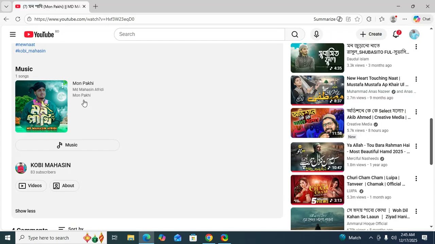Image resolution: width=435 pixels, height=244 pixels.
Task: Click Summarize in the address bar
Action: [x=328, y=19]
